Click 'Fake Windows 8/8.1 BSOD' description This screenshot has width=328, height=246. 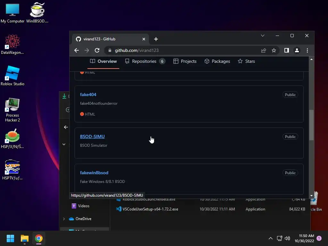102,182
